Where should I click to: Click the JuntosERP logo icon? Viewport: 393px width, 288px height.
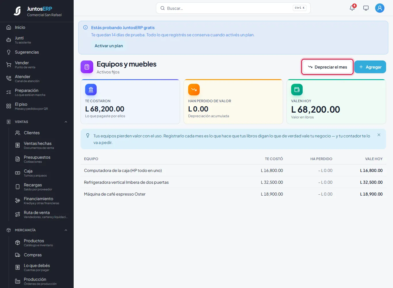[17, 11]
